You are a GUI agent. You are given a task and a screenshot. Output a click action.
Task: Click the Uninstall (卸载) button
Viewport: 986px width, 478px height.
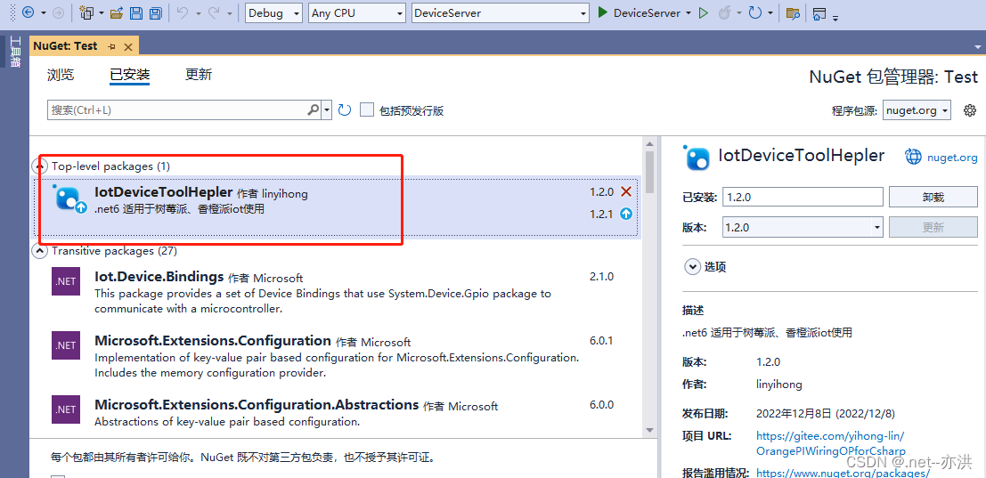[933, 197]
